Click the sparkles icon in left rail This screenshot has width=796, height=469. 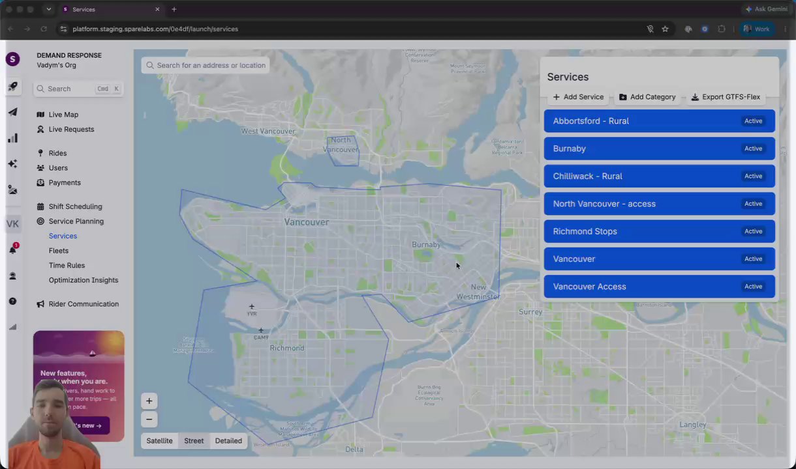12,163
